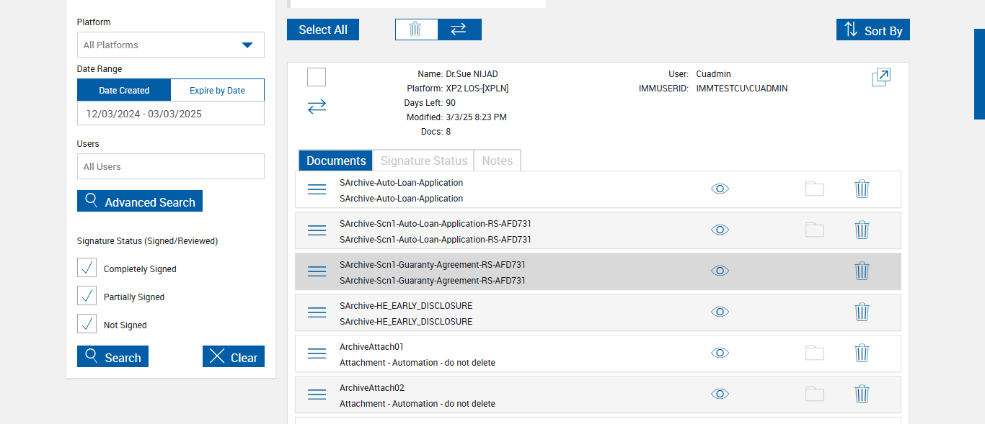Click the folder icon for ArchiveAttach02
Viewport: 985px width, 424px height.
click(x=814, y=394)
